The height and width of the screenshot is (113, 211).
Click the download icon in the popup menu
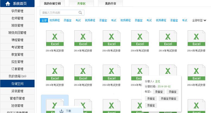tap(62, 111)
